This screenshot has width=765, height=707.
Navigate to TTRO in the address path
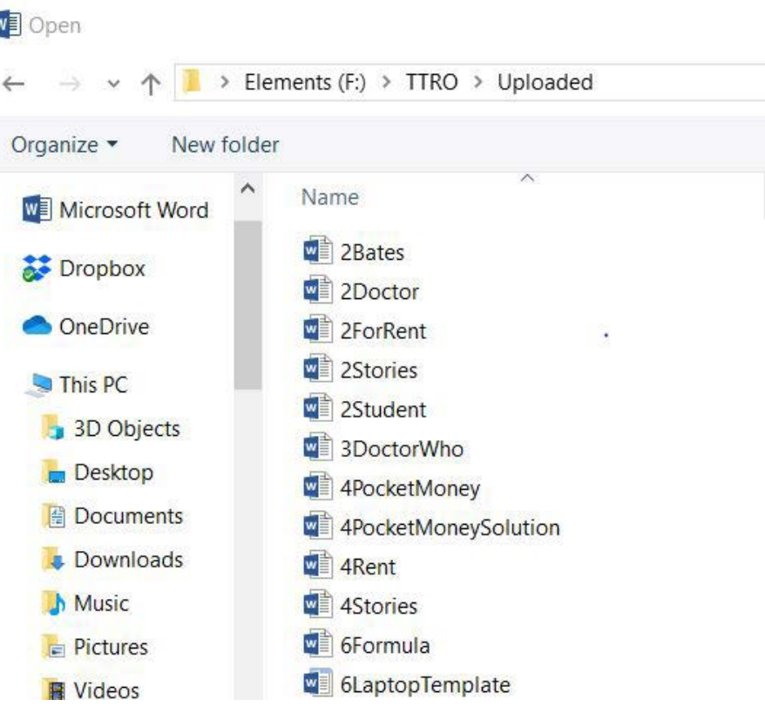click(432, 82)
